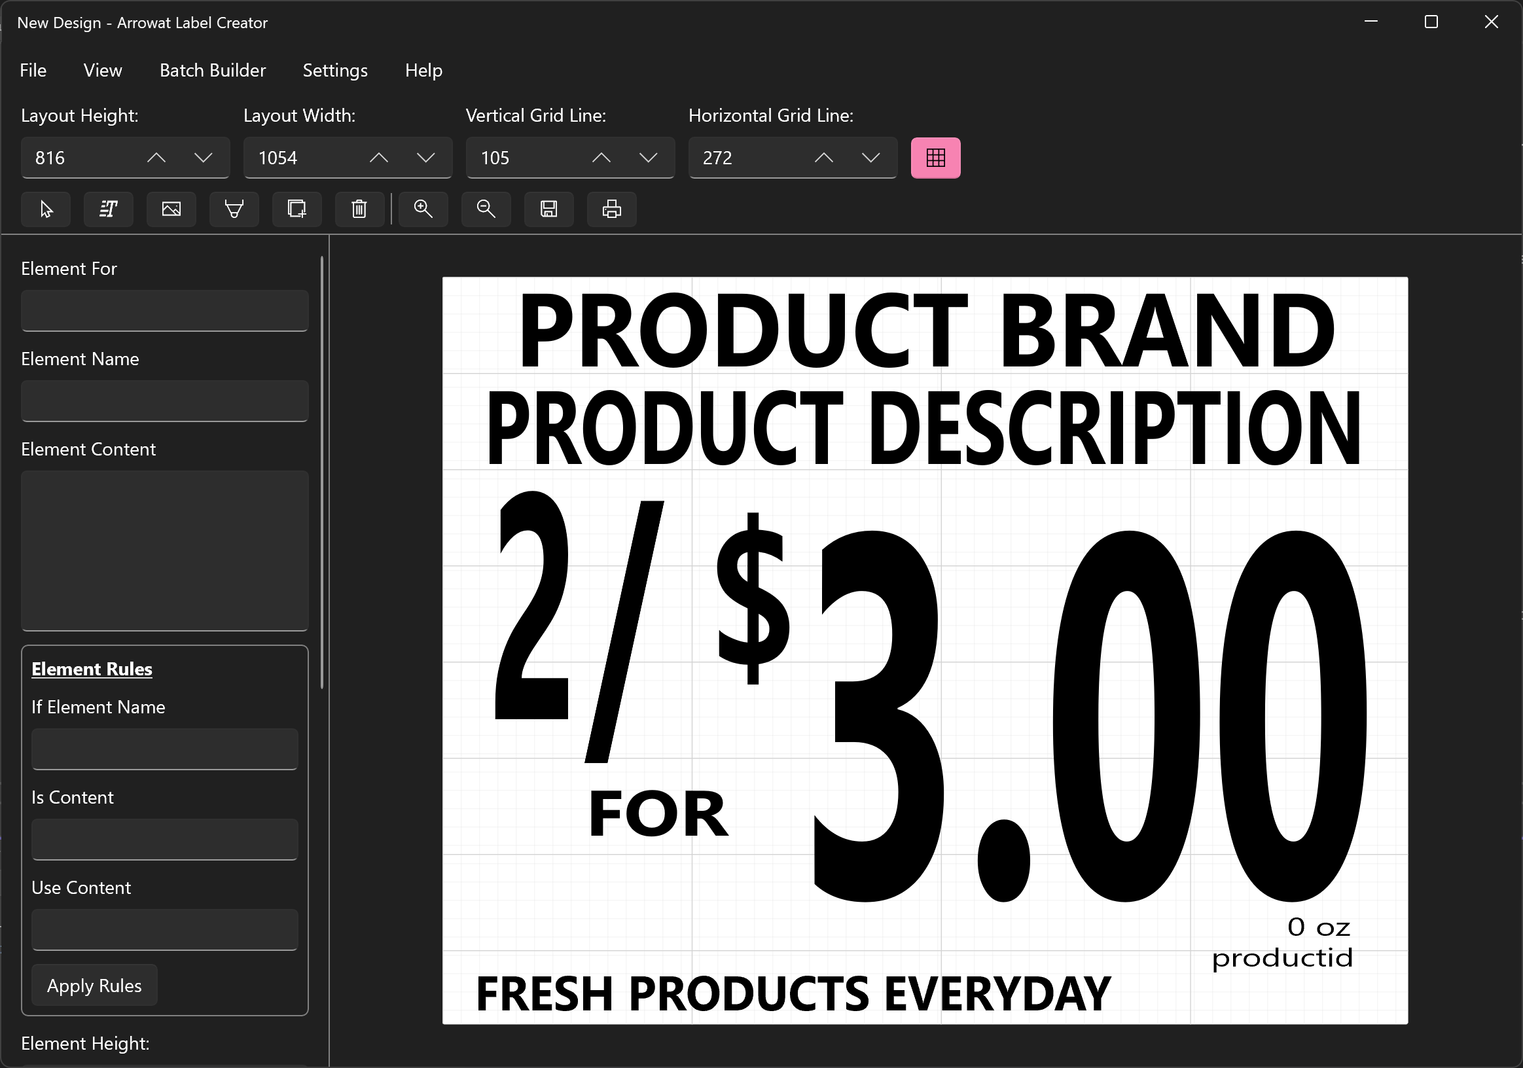Expand the Layout Height dropdown
This screenshot has height=1068, width=1523.
[205, 157]
